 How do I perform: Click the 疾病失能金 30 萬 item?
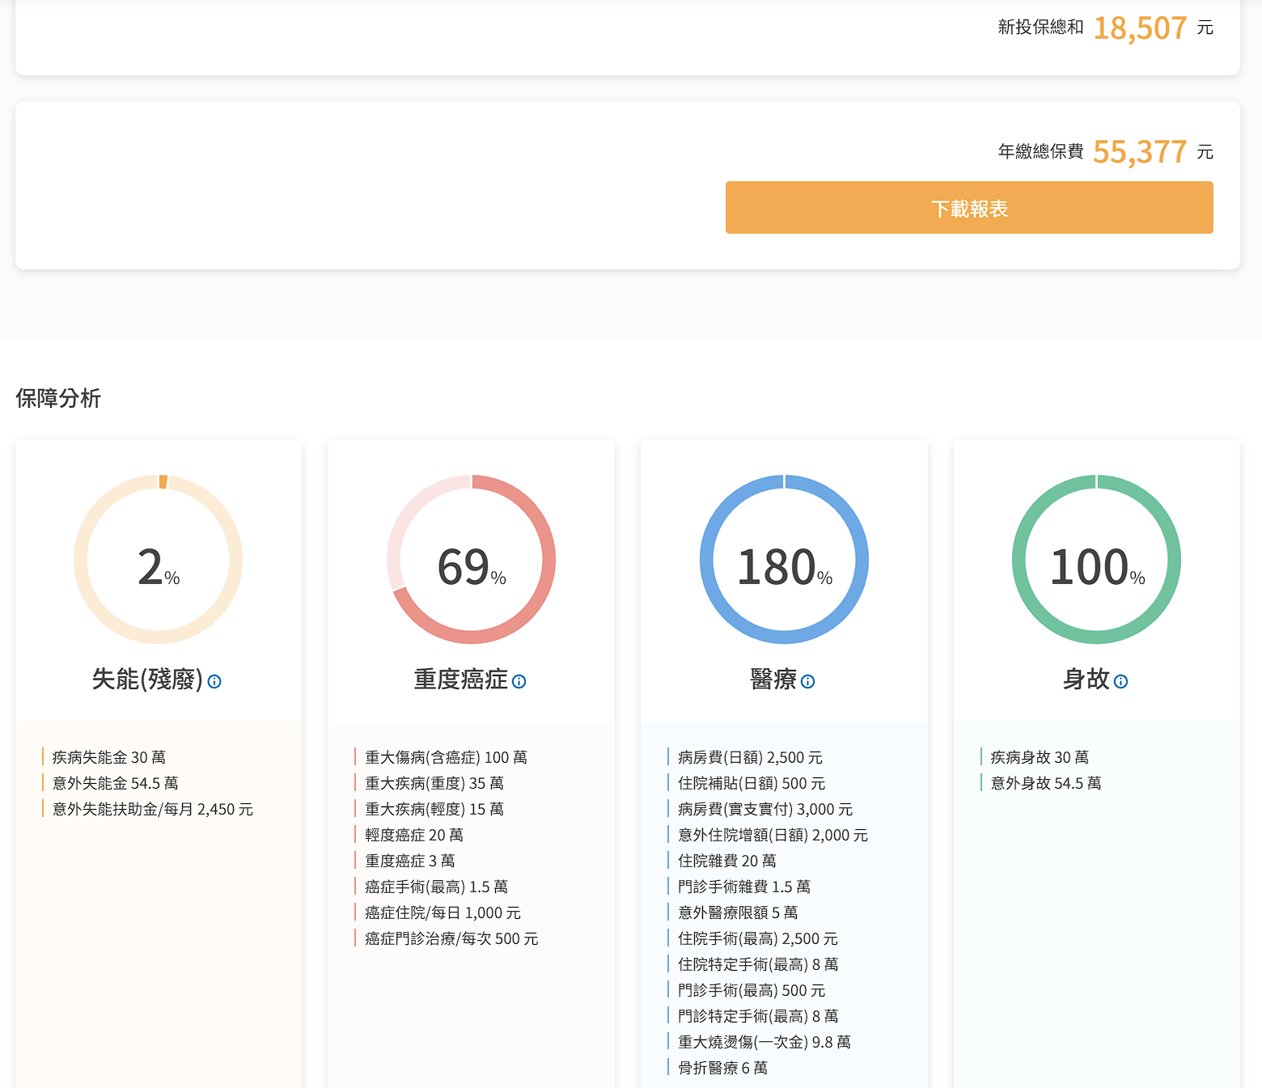109,757
